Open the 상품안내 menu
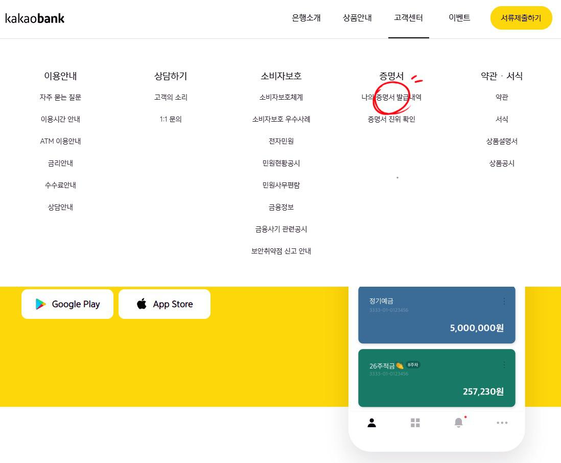Screen dimensions: 561x463 click(357, 18)
